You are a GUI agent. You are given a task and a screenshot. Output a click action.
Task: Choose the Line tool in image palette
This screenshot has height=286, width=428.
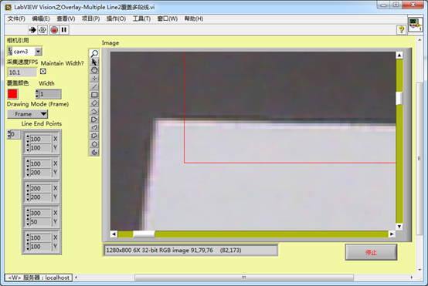94,86
